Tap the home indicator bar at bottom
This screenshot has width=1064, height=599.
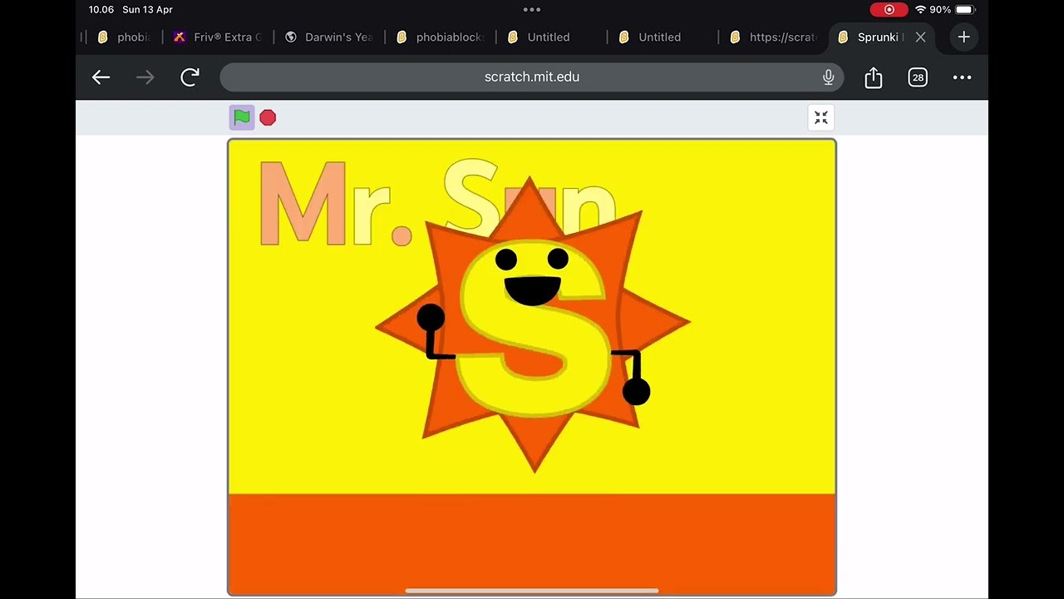coord(532,591)
